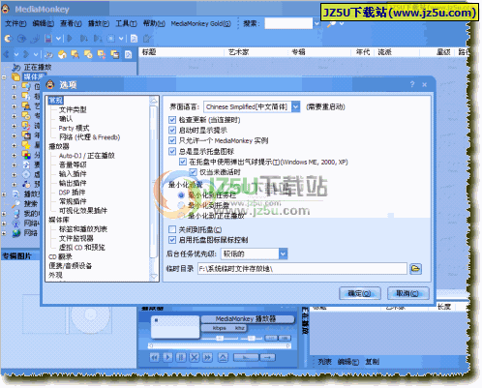Image resolution: width=482 pixels, height=388 pixels.
Task: Toggle 启动时显示提示 checkbox
Action: [172, 131]
